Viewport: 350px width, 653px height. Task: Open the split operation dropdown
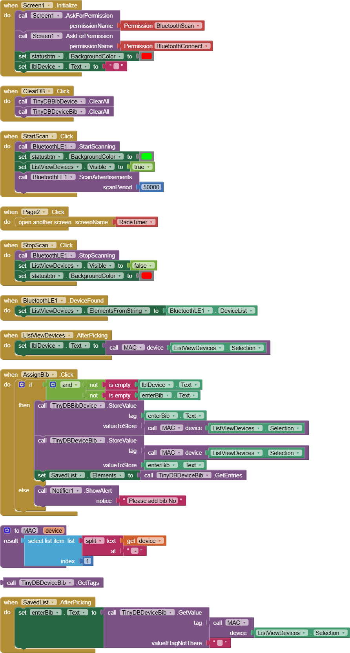coord(101,541)
